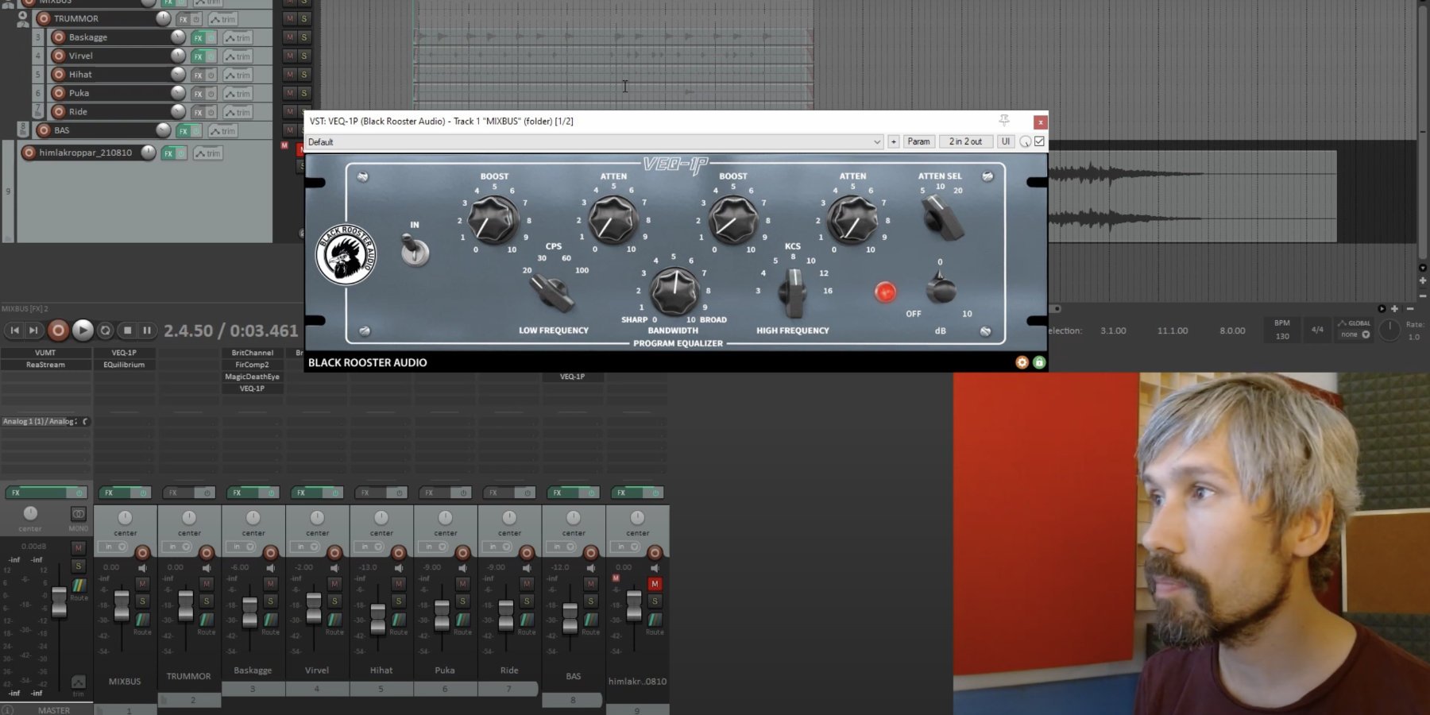Collapse the TRUMMOR folder in the mixer
This screenshot has width=1430, height=715.
click(164, 700)
